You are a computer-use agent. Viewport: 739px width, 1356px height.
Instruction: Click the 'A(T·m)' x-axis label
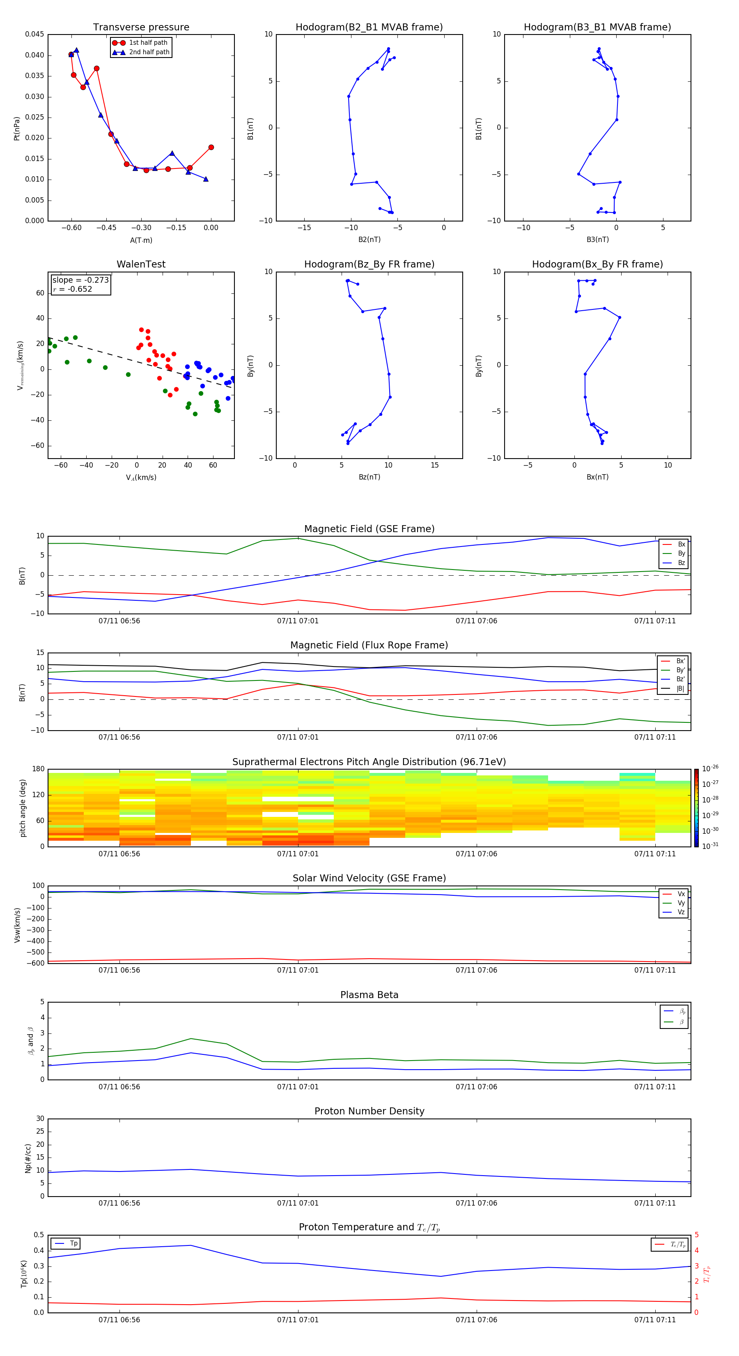[141, 240]
